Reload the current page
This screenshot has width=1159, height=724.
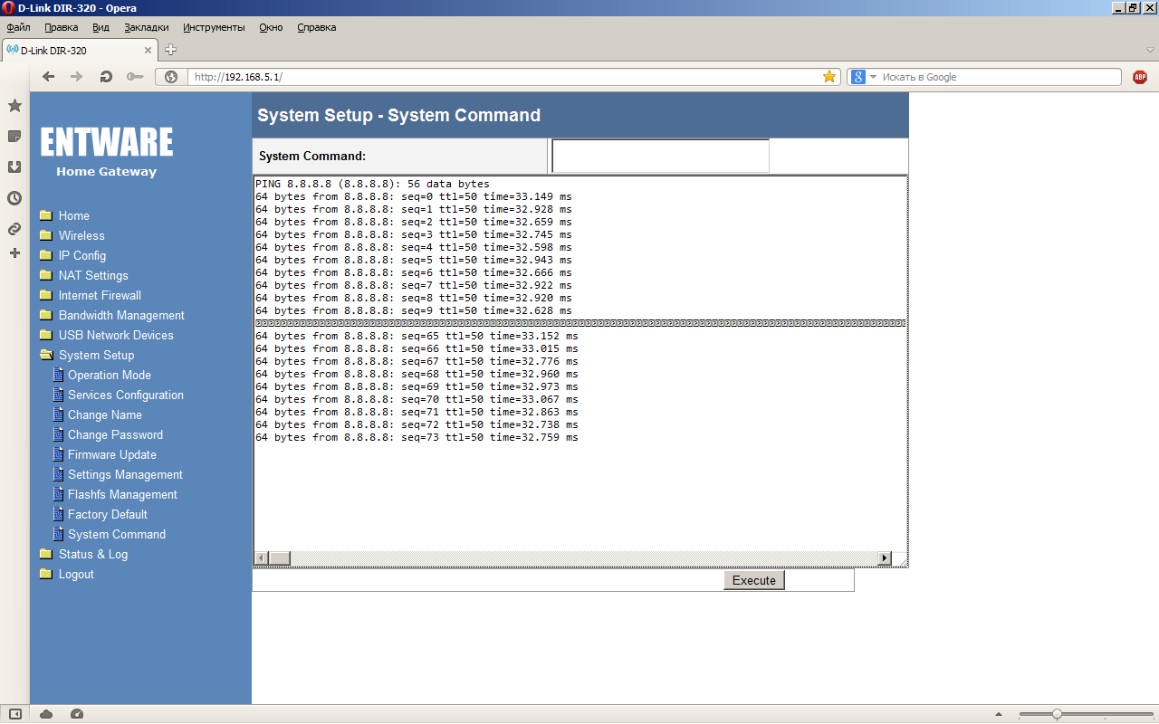[x=106, y=77]
